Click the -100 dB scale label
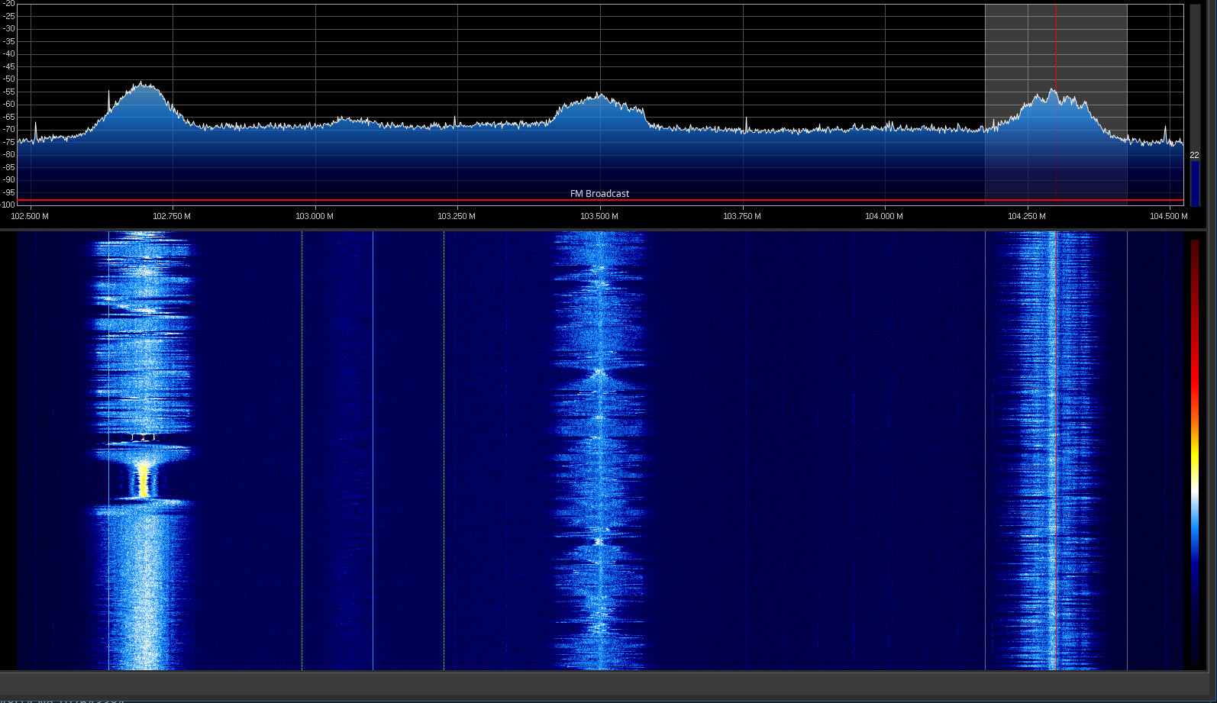Image resolution: width=1217 pixels, height=703 pixels. 8,205
